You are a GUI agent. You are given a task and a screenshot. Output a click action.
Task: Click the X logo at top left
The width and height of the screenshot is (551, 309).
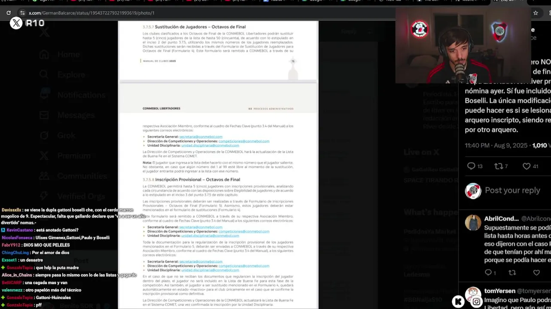[x=16, y=23]
